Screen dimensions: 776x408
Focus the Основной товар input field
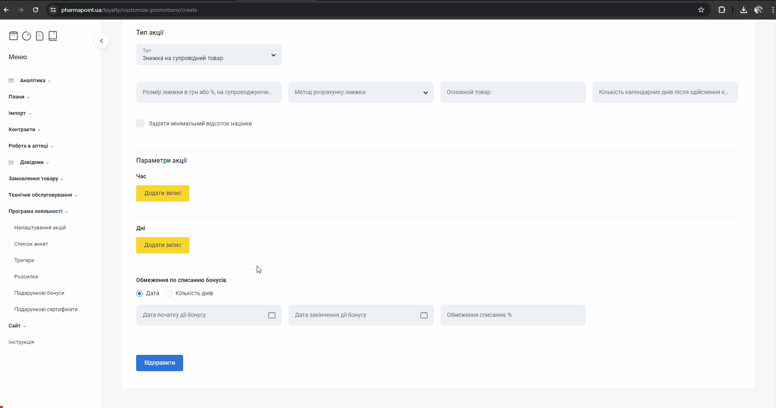pyautogui.click(x=513, y=92)
